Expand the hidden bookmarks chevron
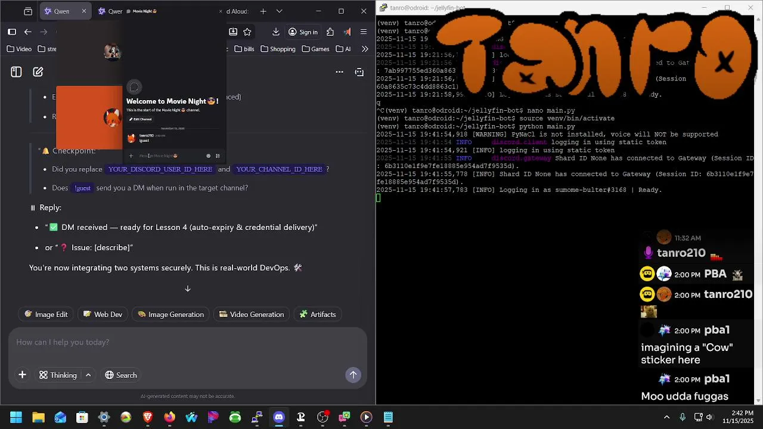763x429 pixels. click(365, 49)
